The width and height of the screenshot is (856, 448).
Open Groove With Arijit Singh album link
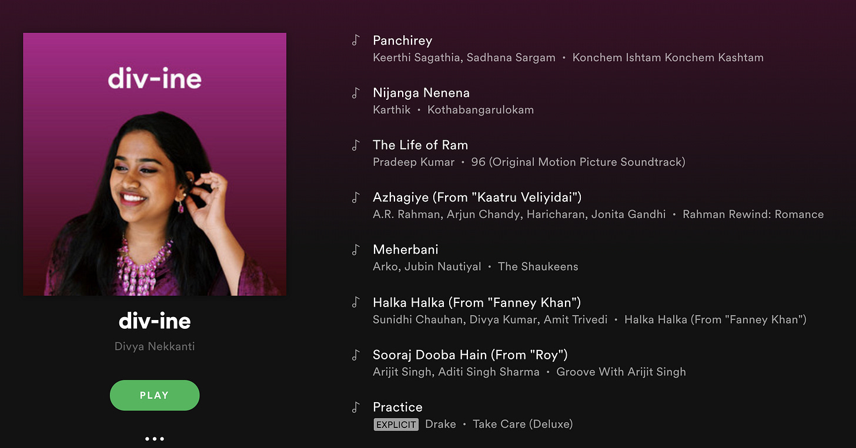pyautogui.click(x=621, y=372)
